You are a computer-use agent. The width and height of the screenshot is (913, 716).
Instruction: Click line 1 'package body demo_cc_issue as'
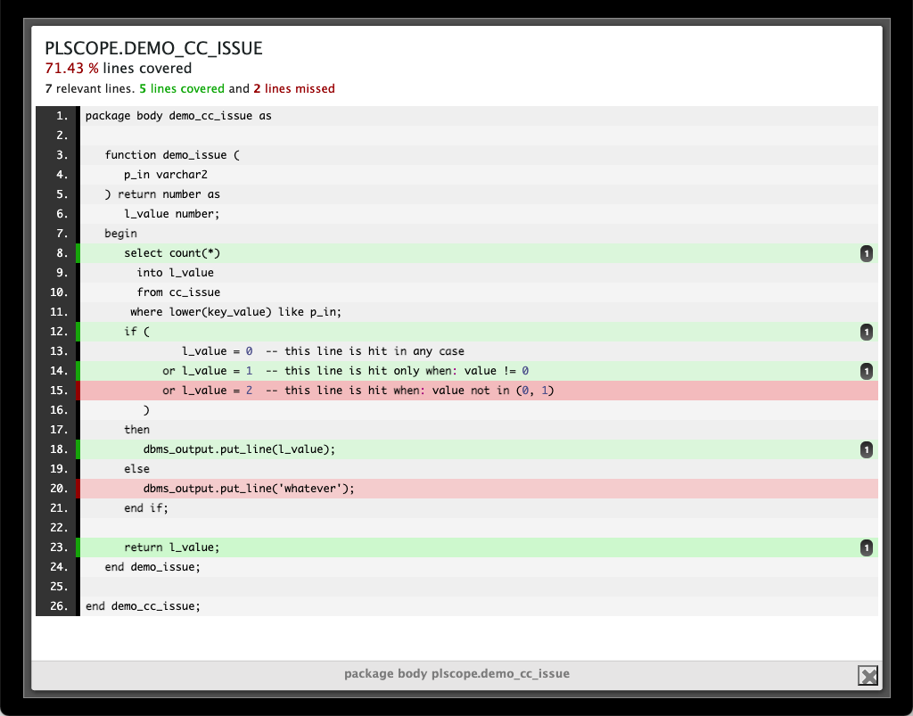coord(178,116)
